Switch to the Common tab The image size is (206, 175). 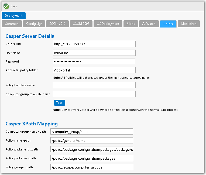tap(12, 24)
